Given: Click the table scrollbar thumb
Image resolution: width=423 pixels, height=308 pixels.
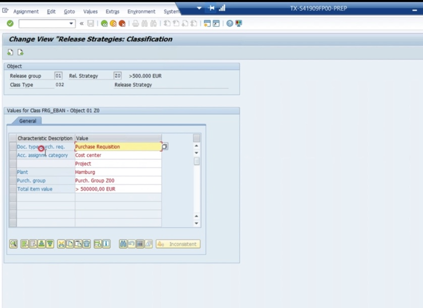Looking at the screenshot, I should [x=197, y=161].
